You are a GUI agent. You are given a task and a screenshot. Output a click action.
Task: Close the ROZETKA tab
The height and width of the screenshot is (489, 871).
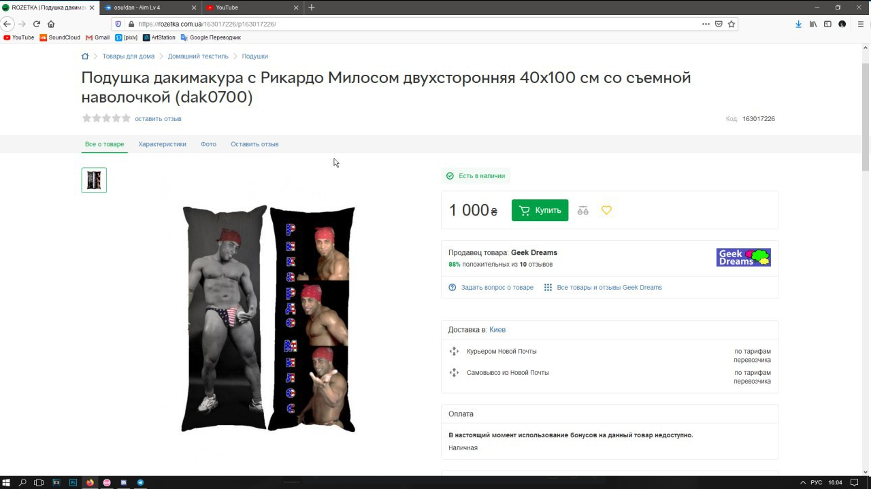92,7
